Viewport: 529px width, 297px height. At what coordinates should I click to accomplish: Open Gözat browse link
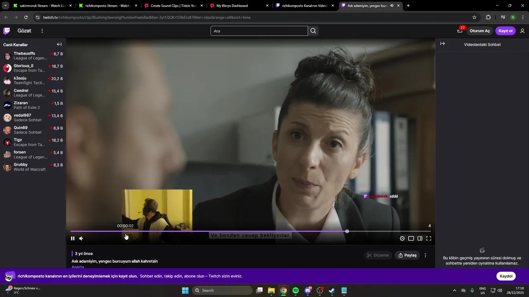[24, 31]
